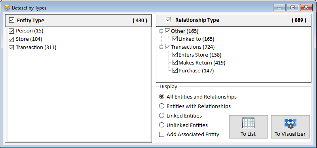Click the table grid icon on To List
Viewport: 317px width, 148px height.
pyautogui.click(x=248, y=123)
